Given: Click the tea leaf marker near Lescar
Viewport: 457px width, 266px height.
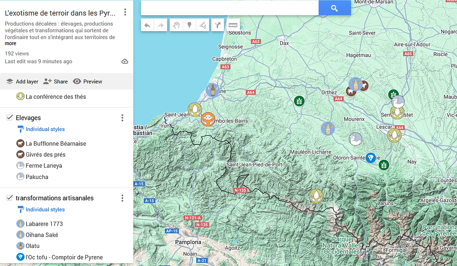Looking at the screenshot, I should [x=395, y=135].
